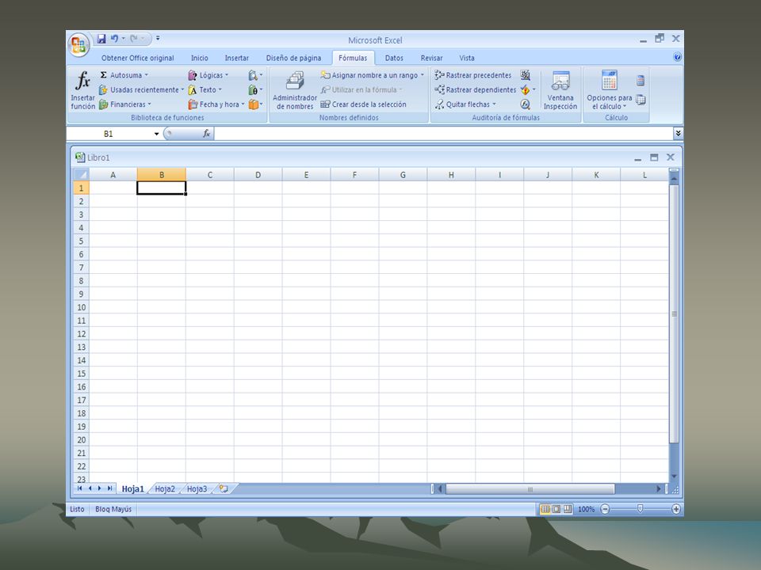Open the More functions book icon

click(x=255, y=104)
